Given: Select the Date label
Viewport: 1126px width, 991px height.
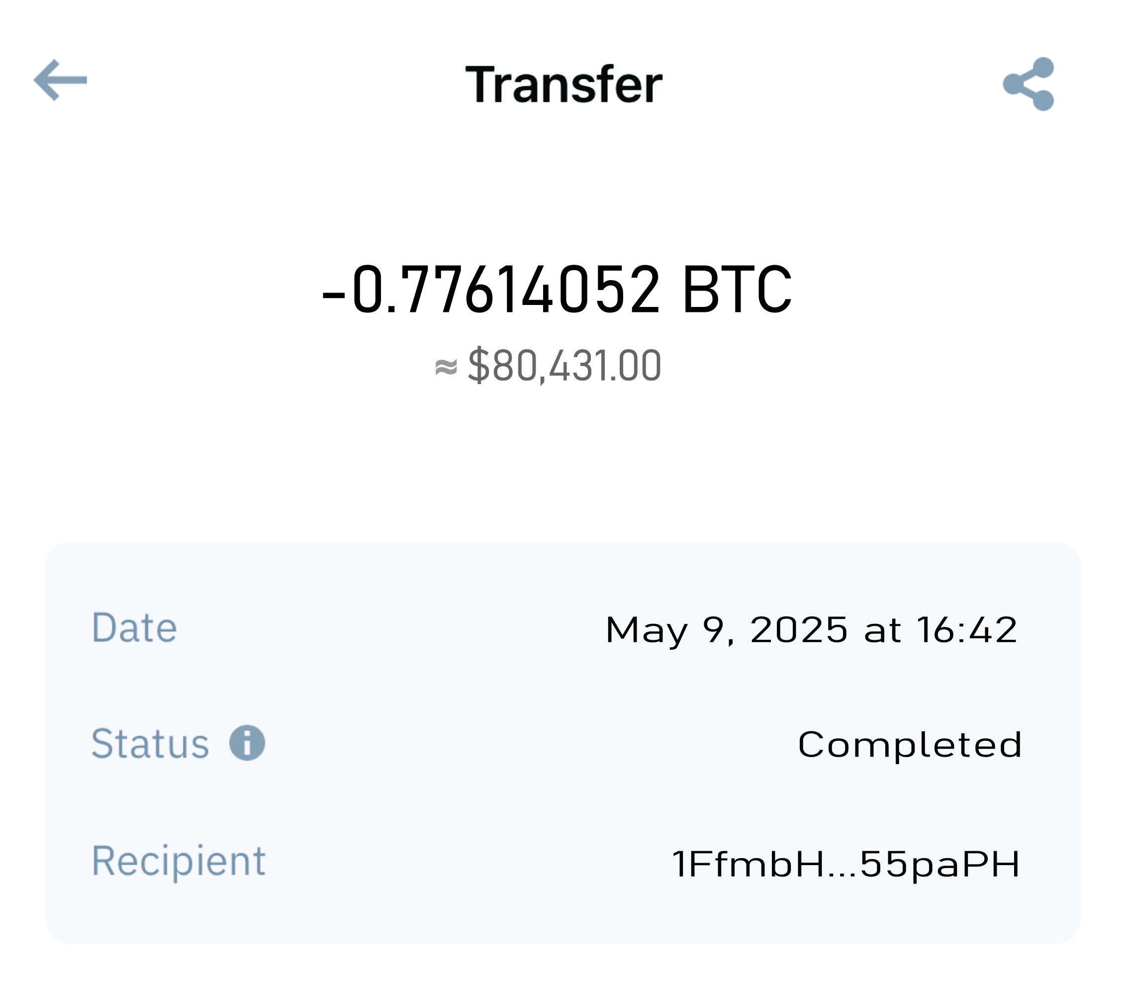Looking at the screenshot, I should [x=134, y=628].
